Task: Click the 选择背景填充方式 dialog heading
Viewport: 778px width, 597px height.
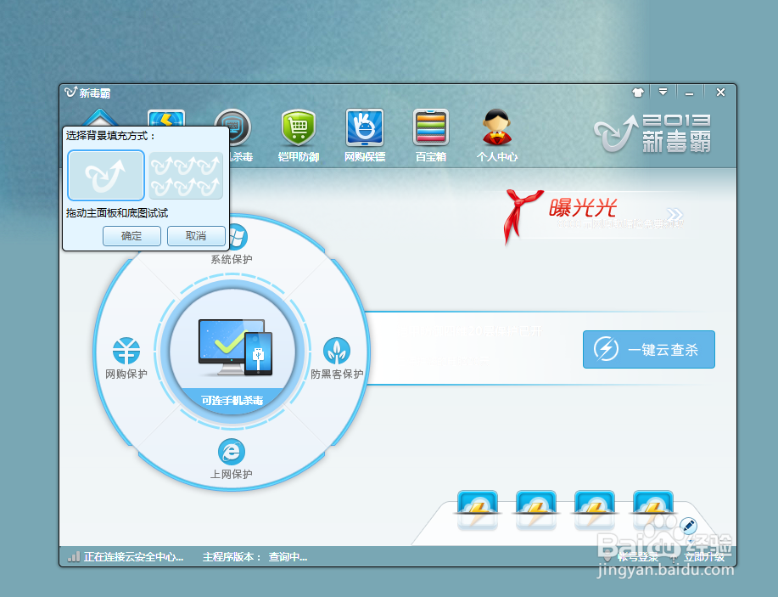Action: pos(110,136)
